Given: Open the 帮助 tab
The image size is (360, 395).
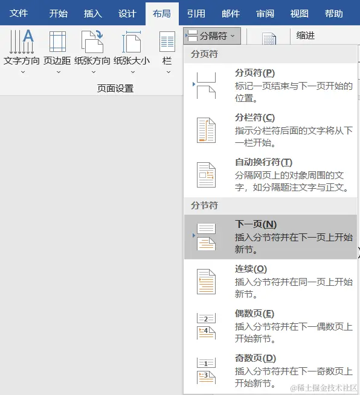Looking at the screenshot, I should pos(334,13).
